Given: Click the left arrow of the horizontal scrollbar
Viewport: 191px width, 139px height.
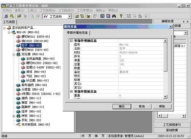Looking at the screenshot, I should coord(160,116).
